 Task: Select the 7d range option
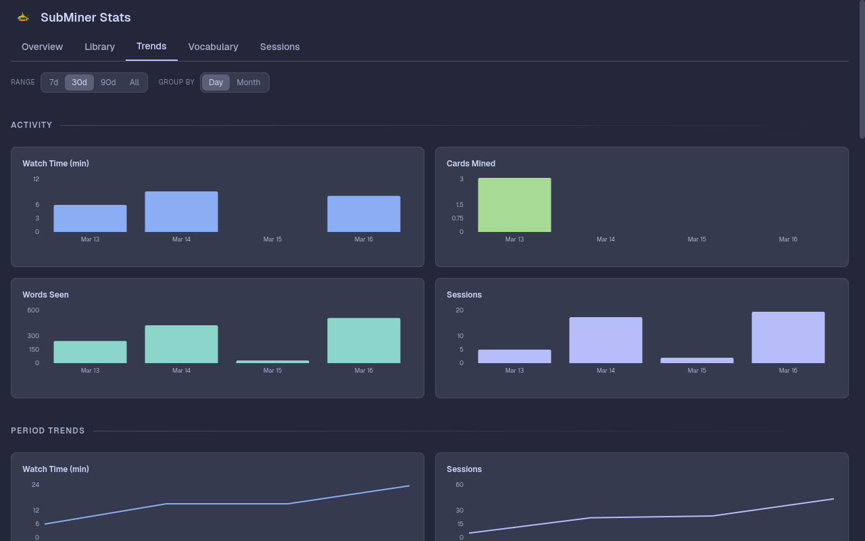[53, 82]
